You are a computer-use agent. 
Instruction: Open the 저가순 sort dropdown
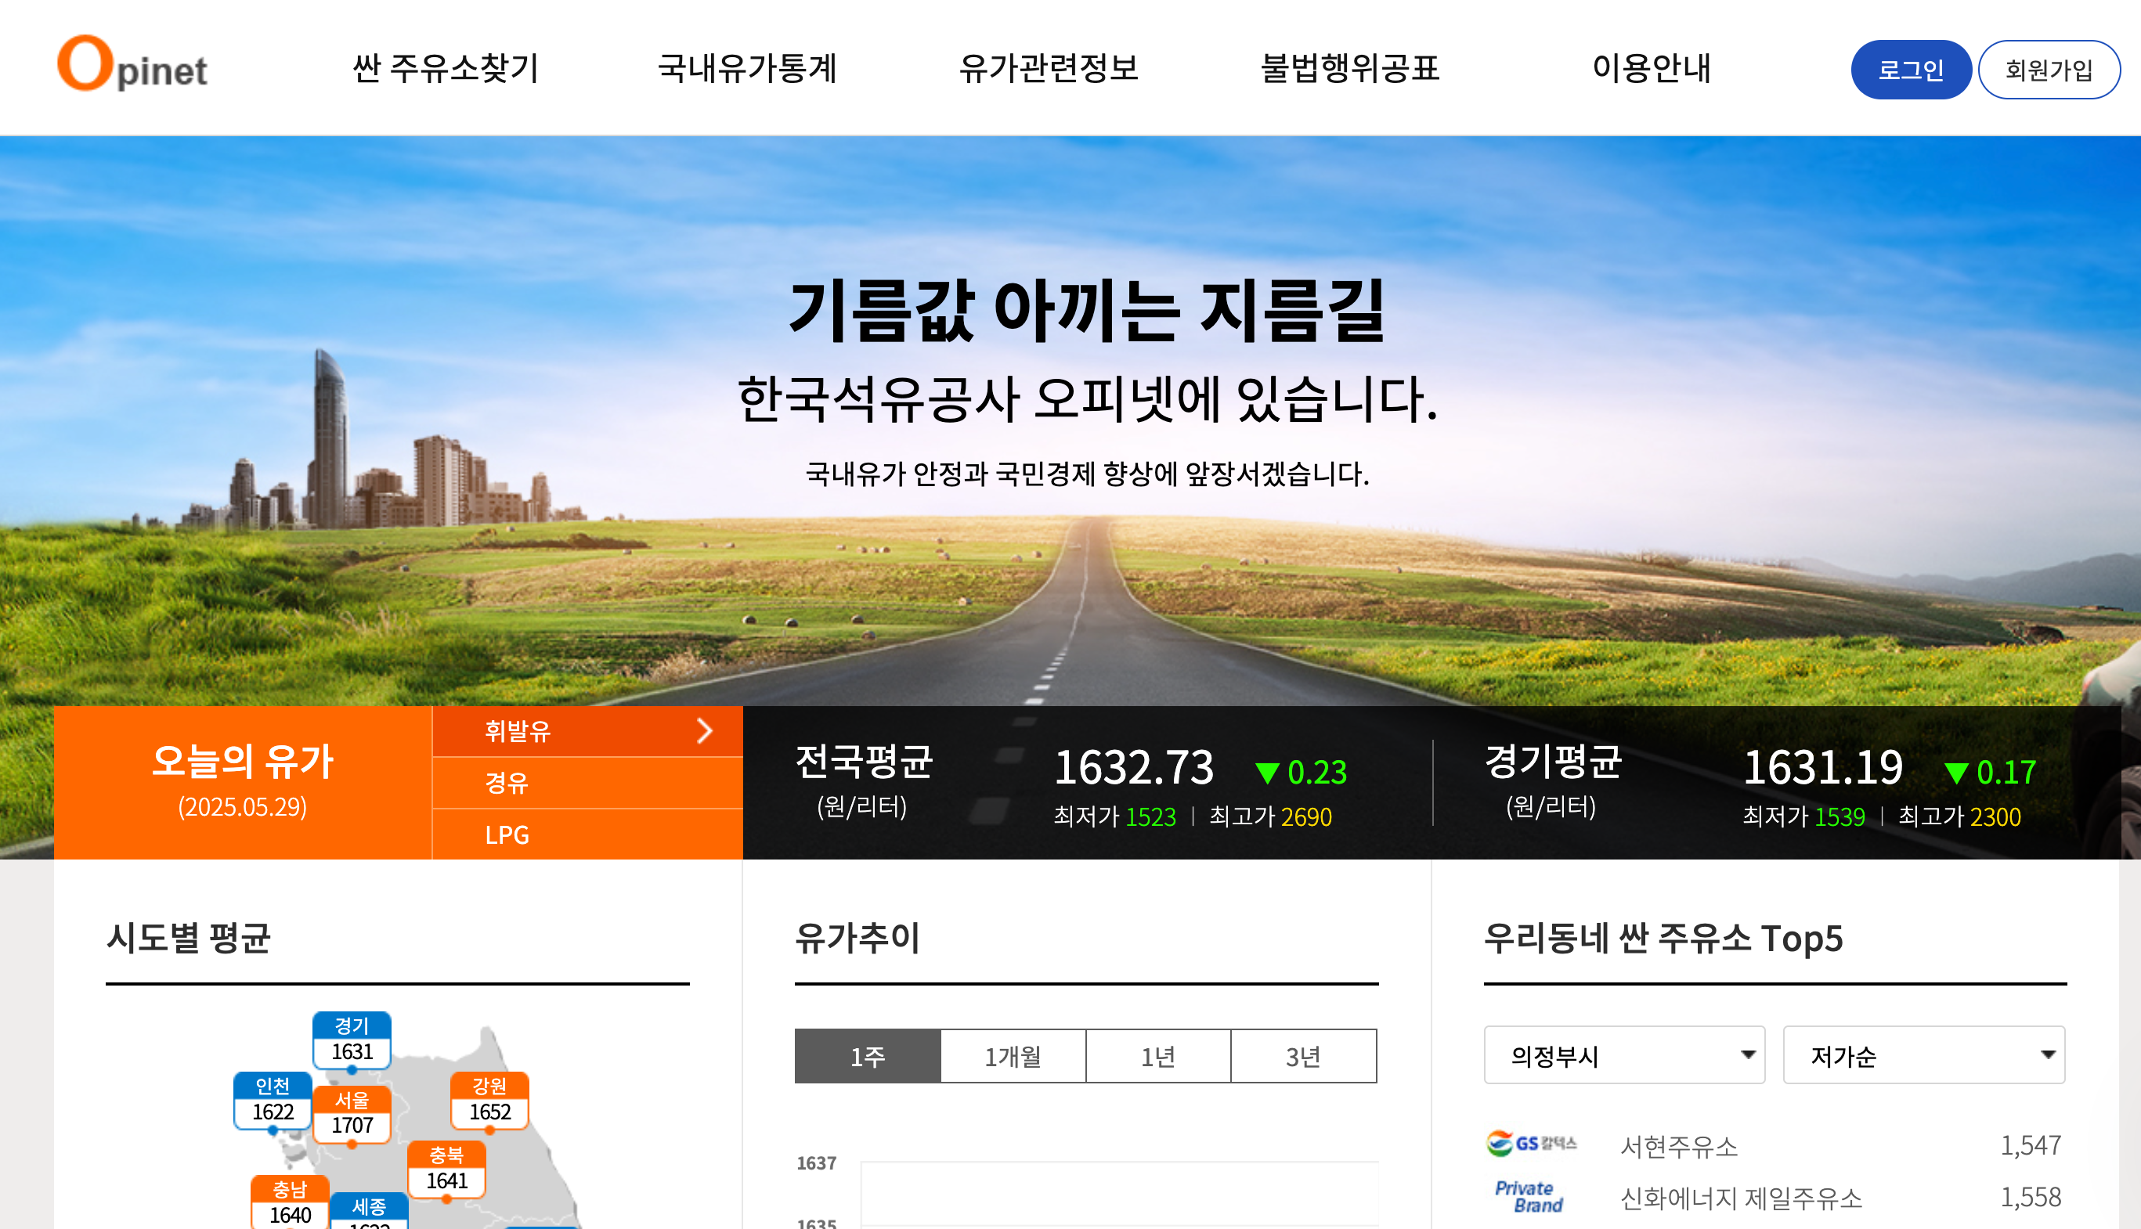point(1923,1055)
